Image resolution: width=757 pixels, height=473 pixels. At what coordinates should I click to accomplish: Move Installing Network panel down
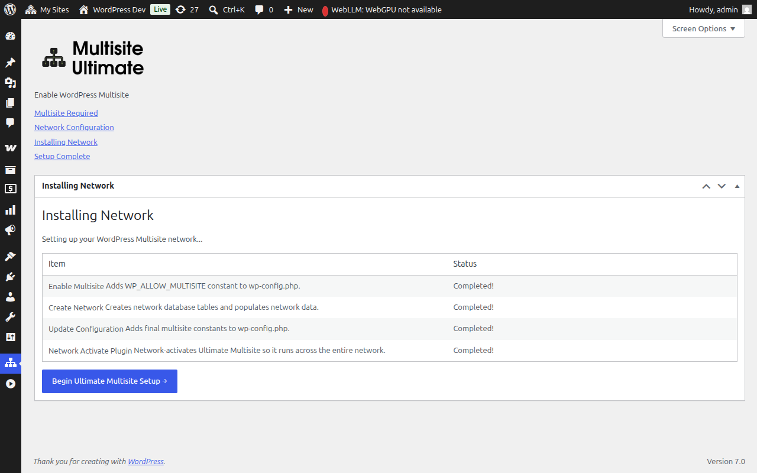pos(722,186)
